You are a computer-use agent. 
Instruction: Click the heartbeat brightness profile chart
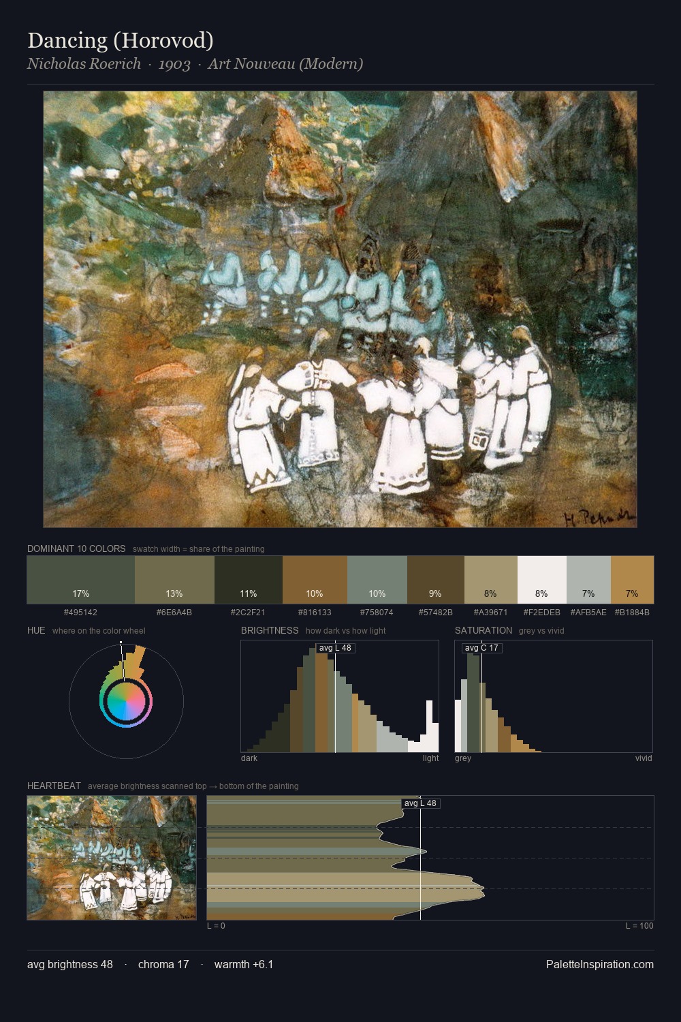[430, 858]
